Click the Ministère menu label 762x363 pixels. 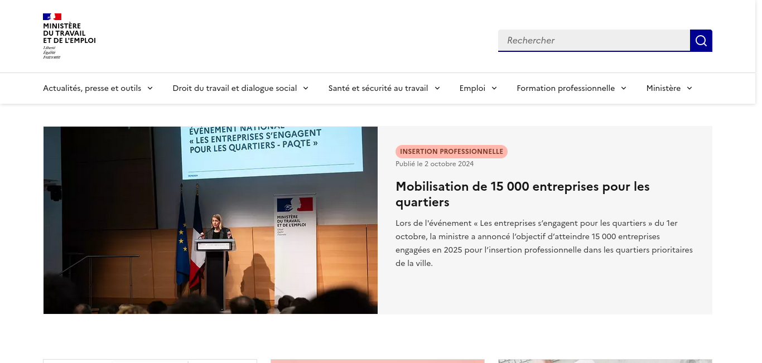pyautogui.click(x=663, y=88)
